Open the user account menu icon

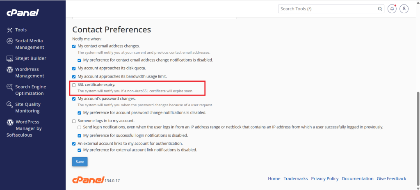point(404,9)
